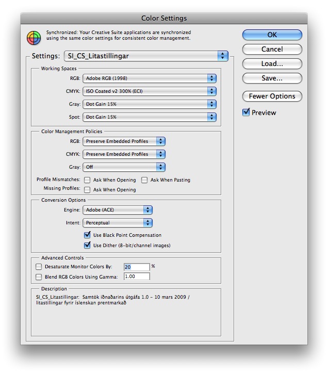Click the SI_CS_Litastillingar description text
This screenshot has height=373, width=328.
[113, 300]
